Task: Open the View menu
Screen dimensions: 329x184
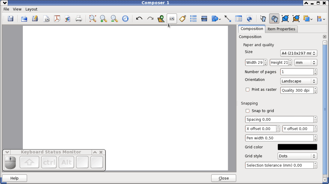Action: click(17, 9)
